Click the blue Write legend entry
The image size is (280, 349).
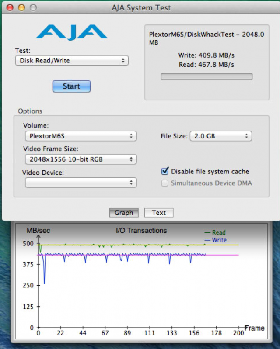point(216,240)
